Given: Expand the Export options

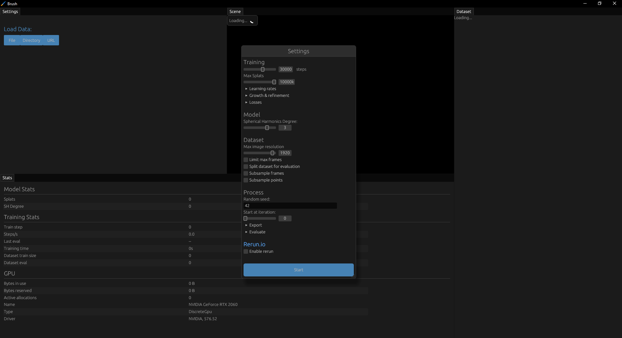Looking at the screenshot, I should [255, 225].
